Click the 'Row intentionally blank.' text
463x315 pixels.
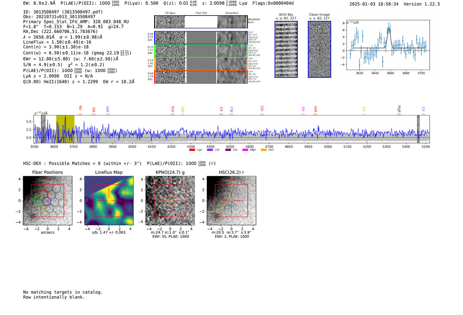tap(54, 297)
